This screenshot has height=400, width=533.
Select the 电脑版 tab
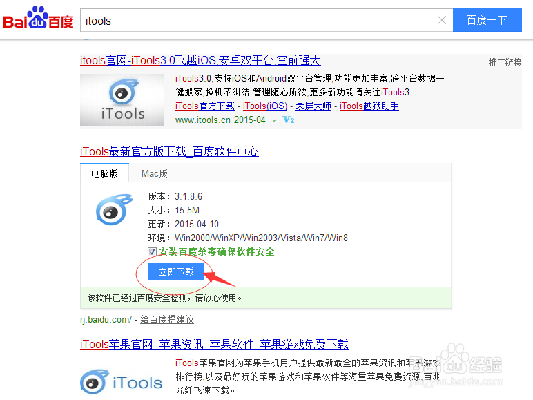(x=104, y=173)
